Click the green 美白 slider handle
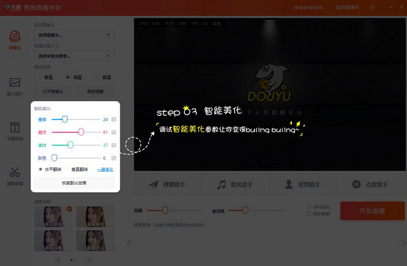The height and width of the screenshot is (266, 407). pos(71,145)
